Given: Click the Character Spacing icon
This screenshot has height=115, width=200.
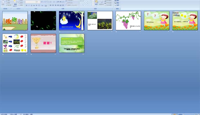Looking at the screenshot, I should (x=39, y=5).
